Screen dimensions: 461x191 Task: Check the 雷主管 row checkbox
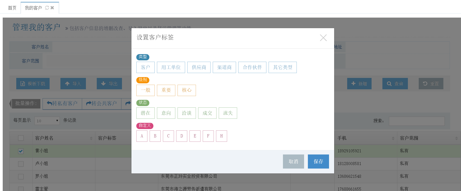coord(21,189)
